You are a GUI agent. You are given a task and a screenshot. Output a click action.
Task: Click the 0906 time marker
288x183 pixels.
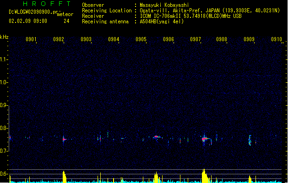coord(168,39)
